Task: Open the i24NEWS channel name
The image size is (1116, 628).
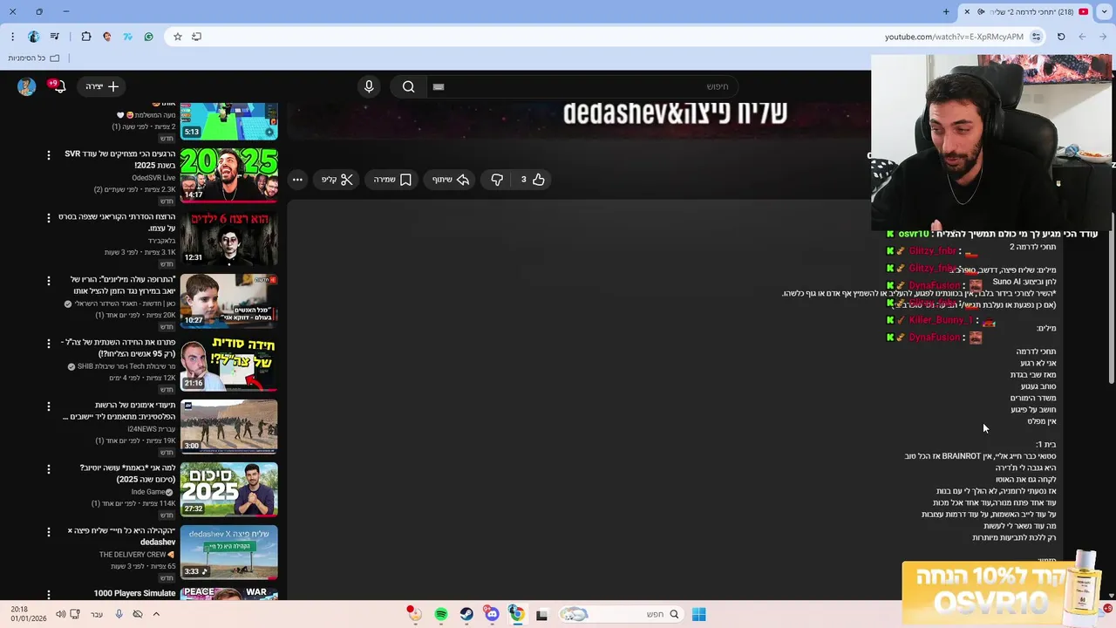Action: 152,429
